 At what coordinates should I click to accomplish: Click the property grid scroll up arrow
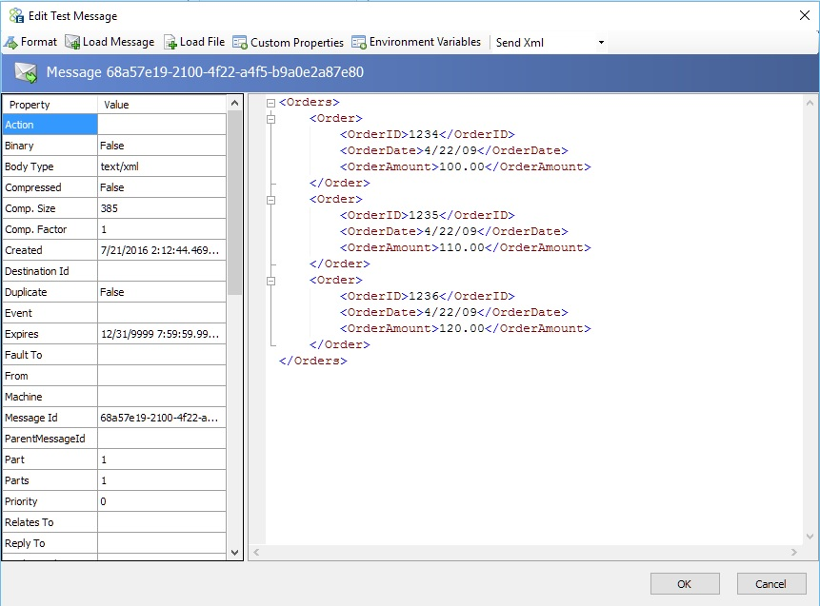(x=235, y=104)
